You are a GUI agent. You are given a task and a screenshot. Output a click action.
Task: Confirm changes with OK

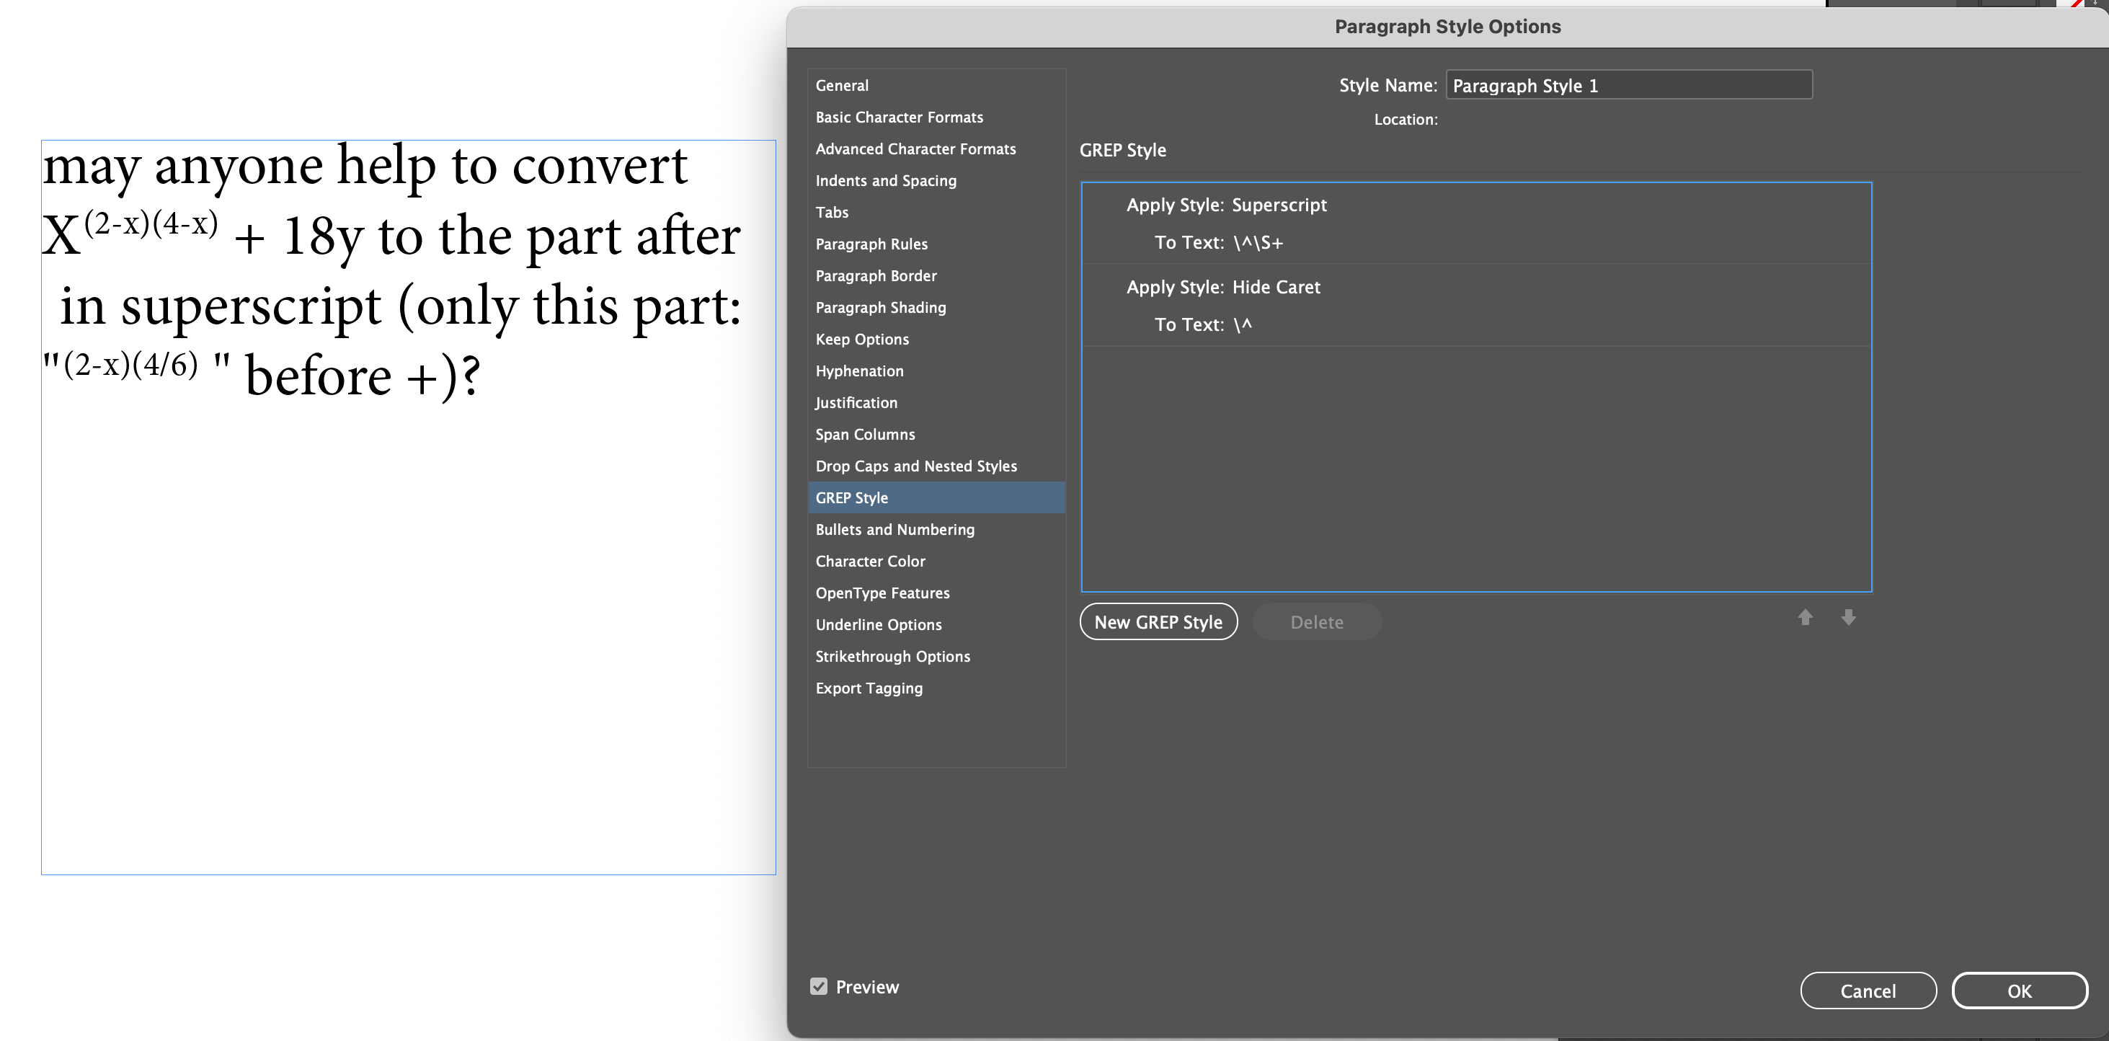2020,991
